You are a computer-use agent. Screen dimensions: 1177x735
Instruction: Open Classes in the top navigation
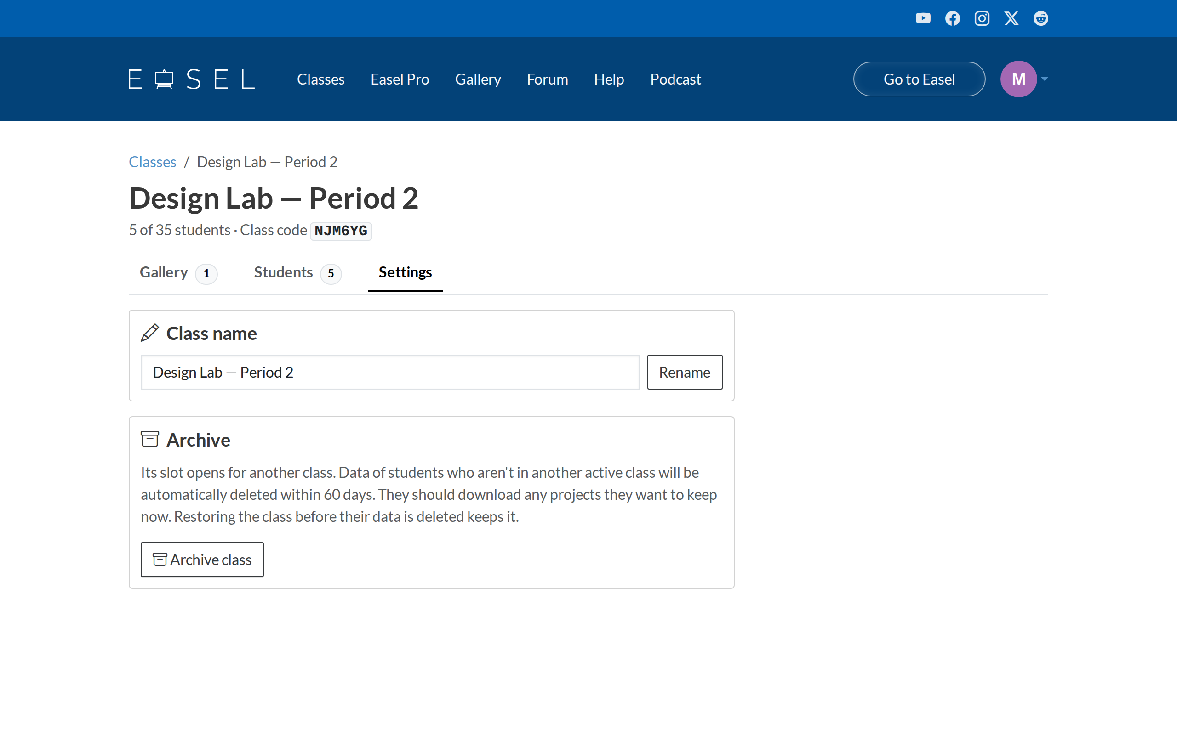coord(320,79)
